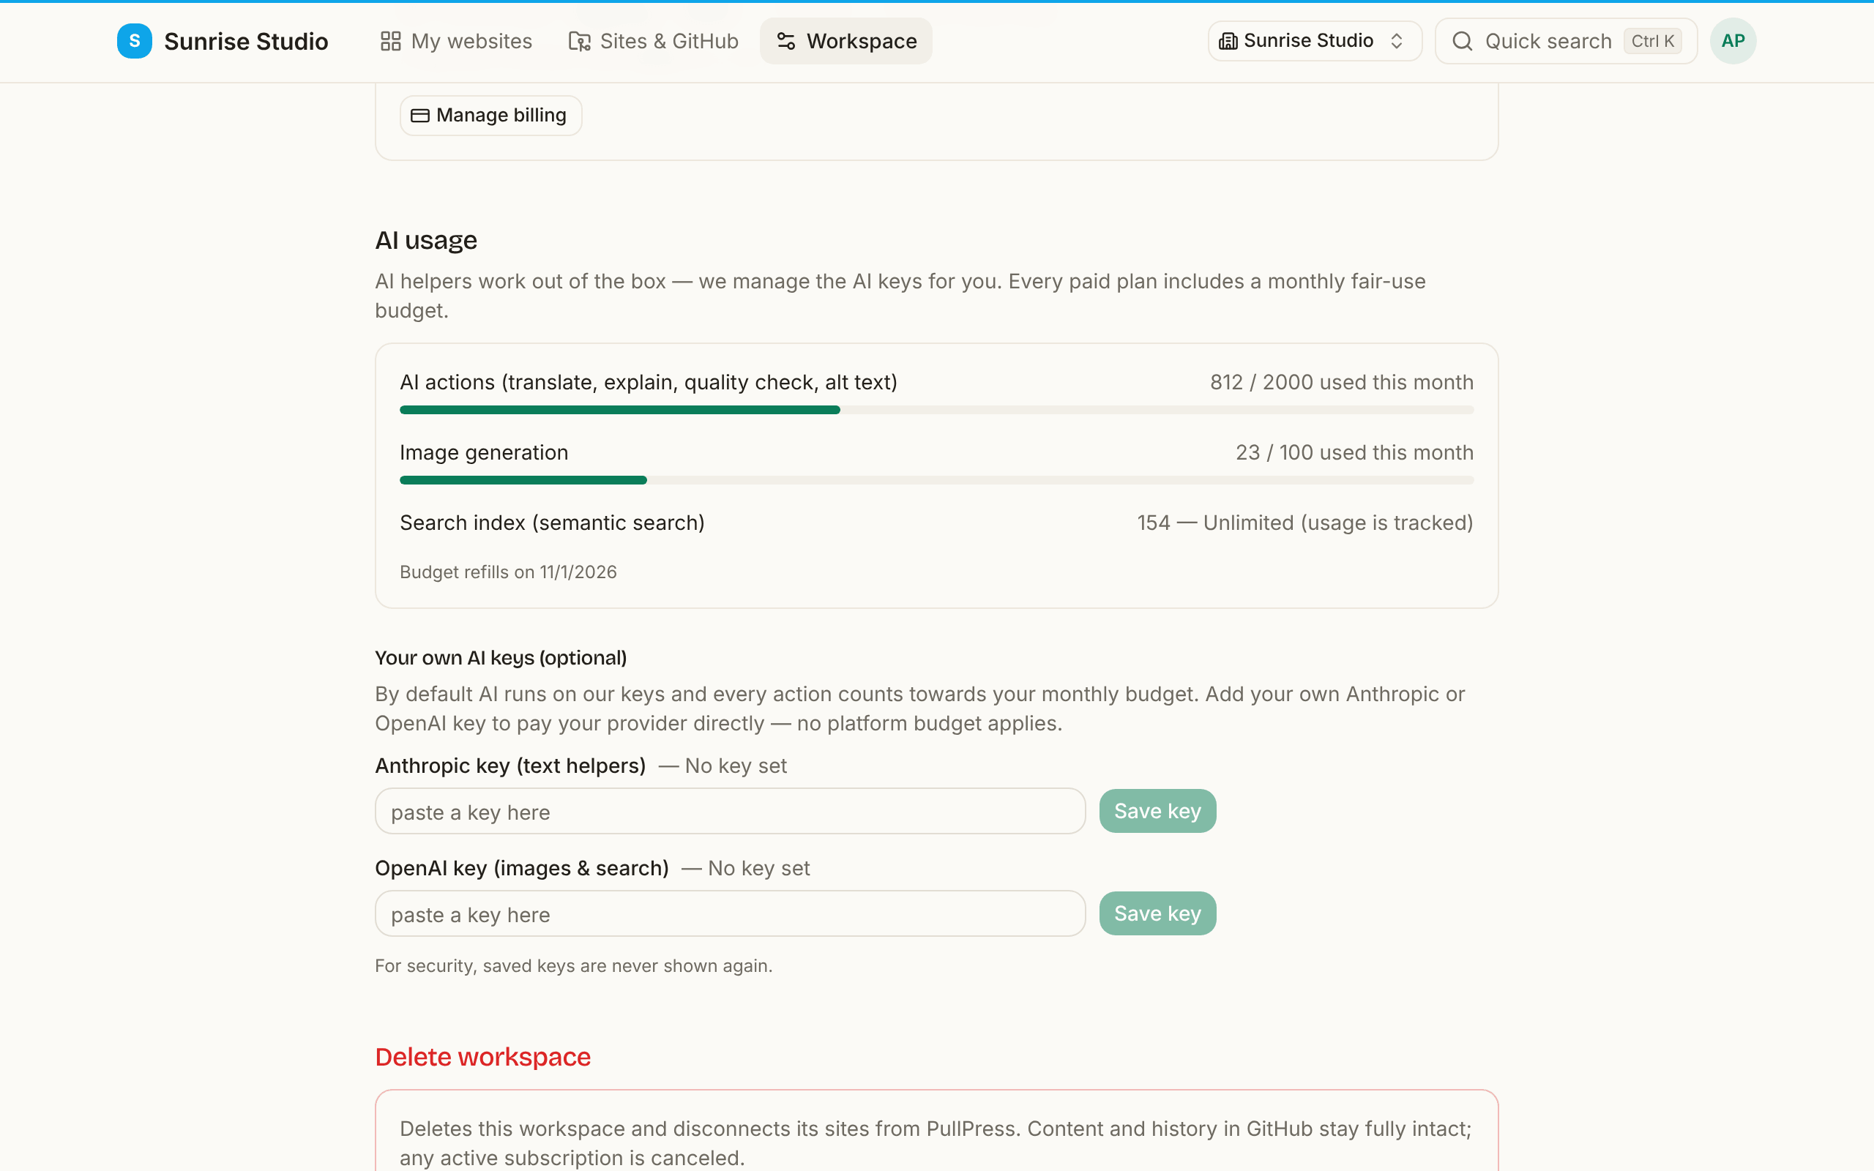Click the Sites & GitHub folder icon

[x=579, y=41]
